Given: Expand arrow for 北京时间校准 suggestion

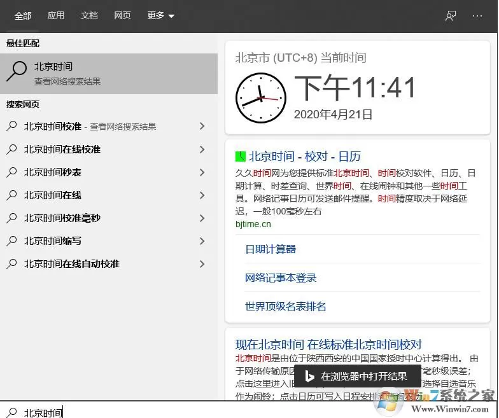Looking at the screenshot, I should pos(202,126).
